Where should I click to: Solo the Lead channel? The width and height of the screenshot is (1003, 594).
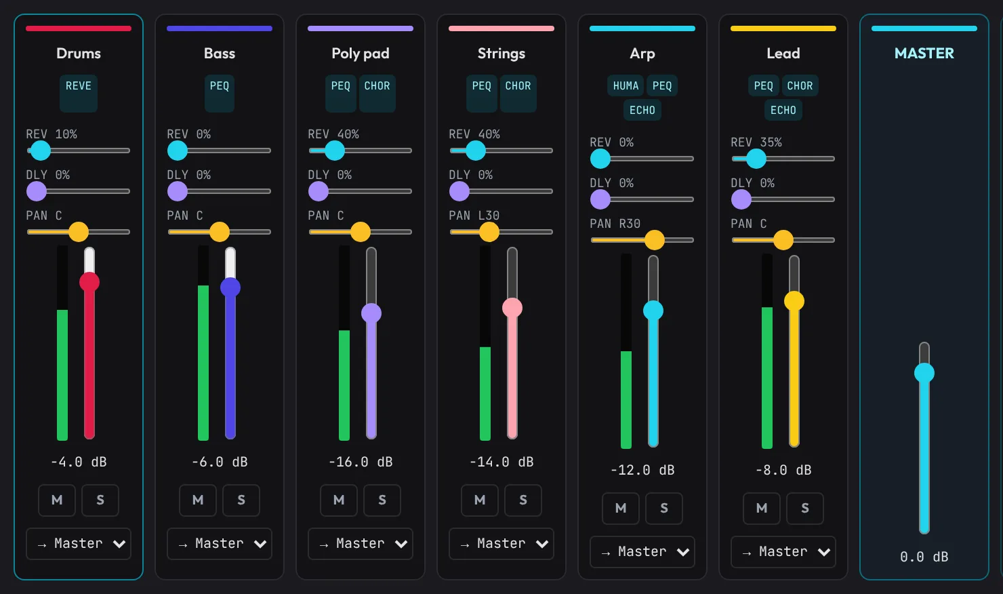[805, 509]
